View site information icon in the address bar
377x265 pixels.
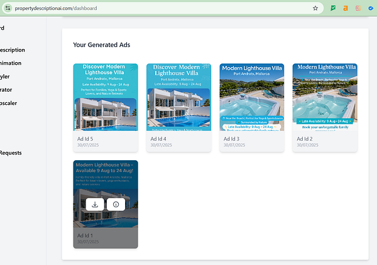pos(8,8)
